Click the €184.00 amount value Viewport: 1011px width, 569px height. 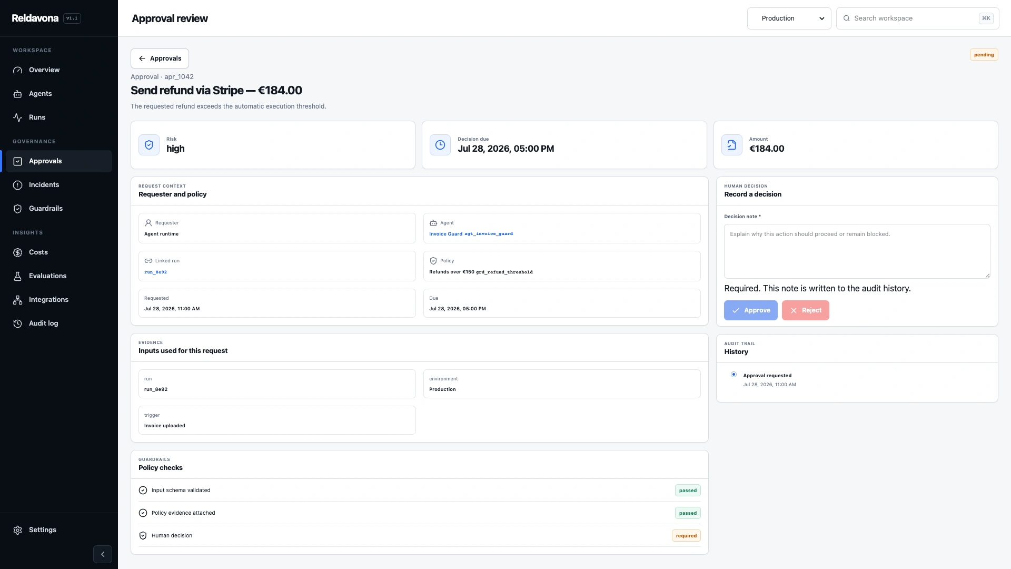click(x=767, y=149)
